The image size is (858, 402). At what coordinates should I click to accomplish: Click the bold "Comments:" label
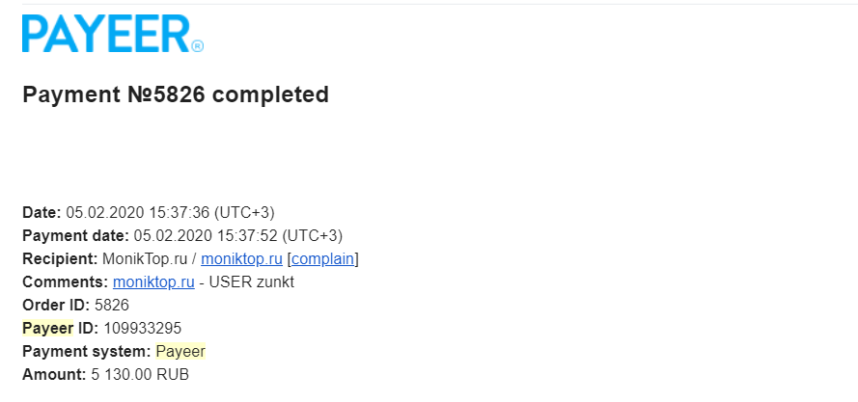tap(66, 281)
